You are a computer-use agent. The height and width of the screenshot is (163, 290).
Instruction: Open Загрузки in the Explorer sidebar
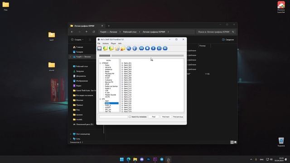(x=78, y=71)
